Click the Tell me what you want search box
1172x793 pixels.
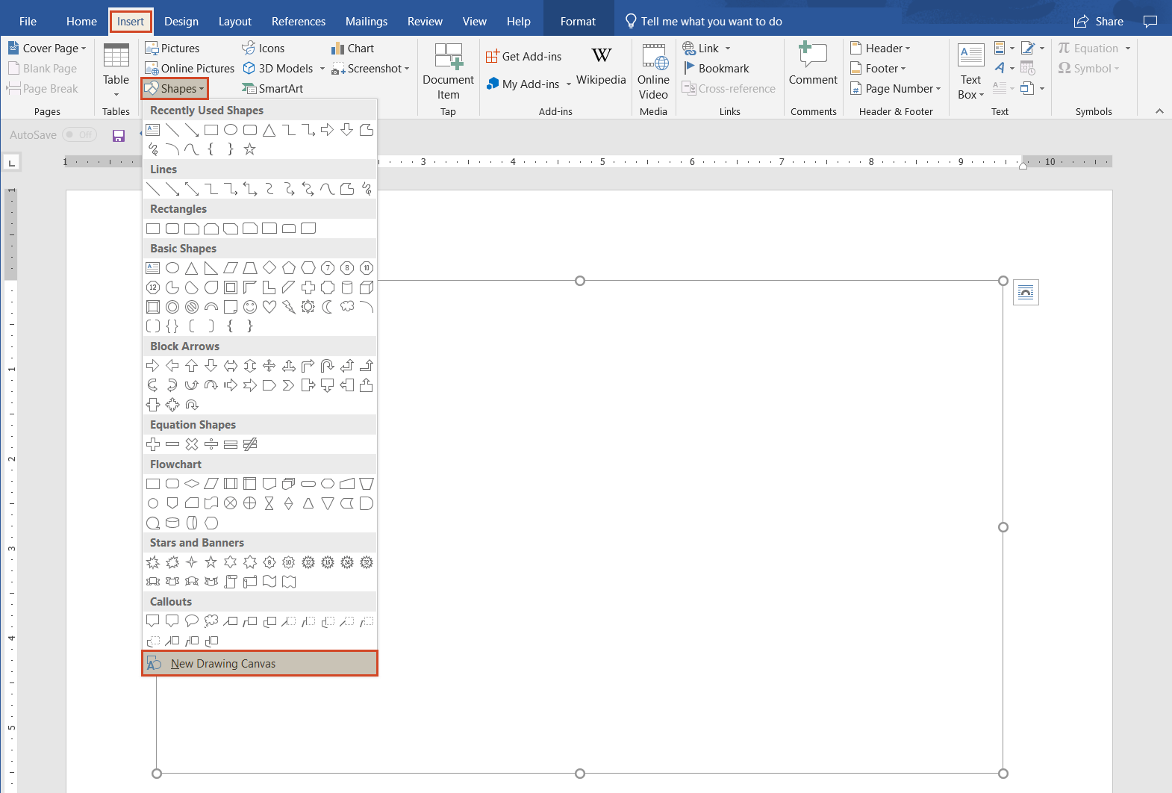point(711,22)
